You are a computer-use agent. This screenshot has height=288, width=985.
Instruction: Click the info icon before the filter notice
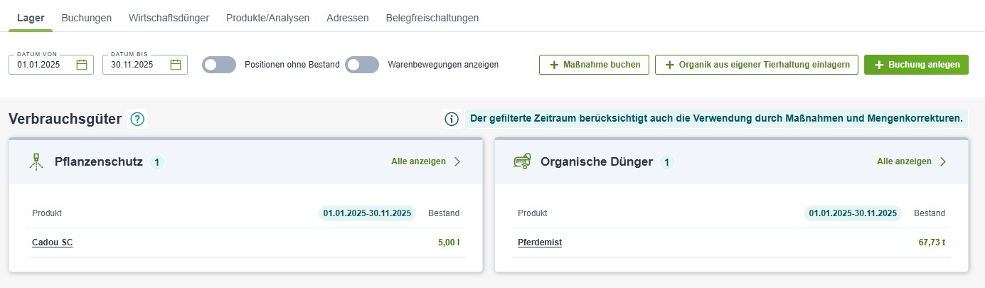pyautogui.click(x=451, y=119)
